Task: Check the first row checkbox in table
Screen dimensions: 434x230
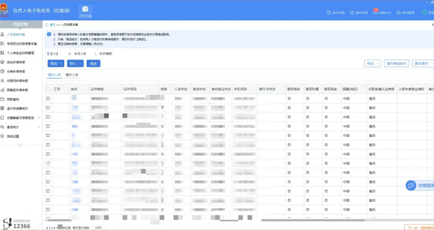Action: tap(48, 98)
